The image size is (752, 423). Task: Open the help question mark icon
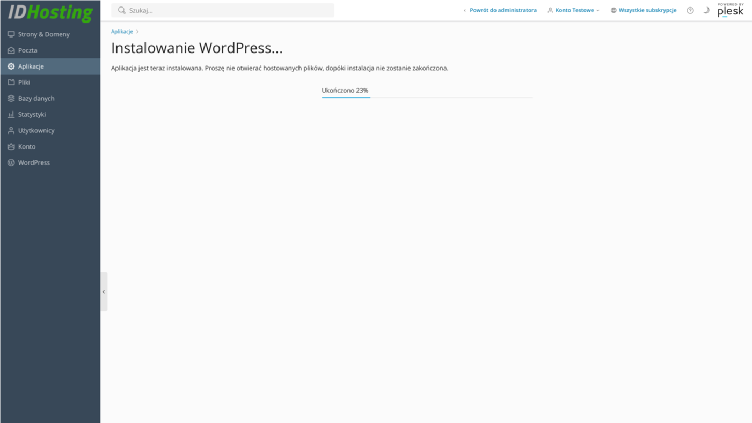(x=690, y=10)
